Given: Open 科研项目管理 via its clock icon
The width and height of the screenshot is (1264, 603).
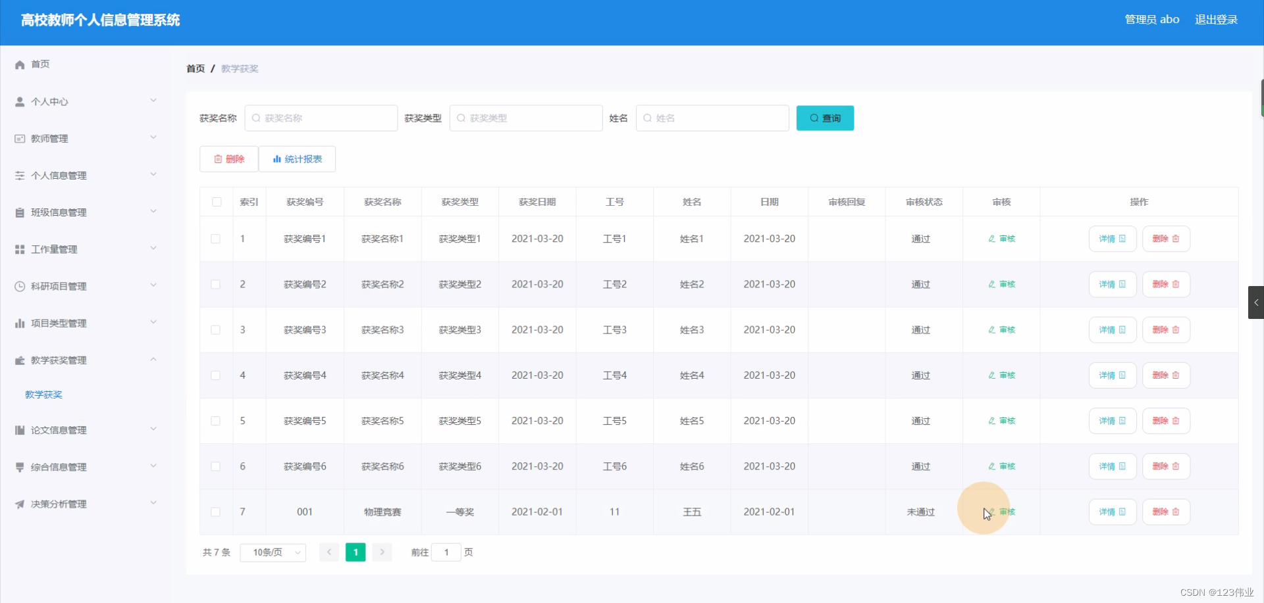Looking at the screenshot, I should 19,286.
